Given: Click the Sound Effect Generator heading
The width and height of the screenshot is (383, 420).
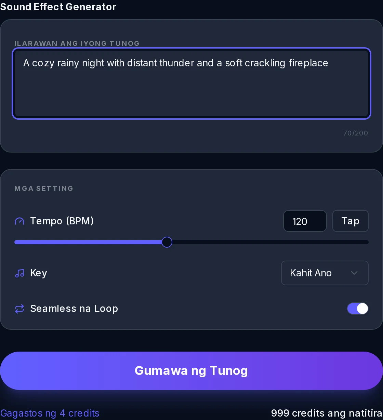Looking at the screenshot, I should (58, 7).
